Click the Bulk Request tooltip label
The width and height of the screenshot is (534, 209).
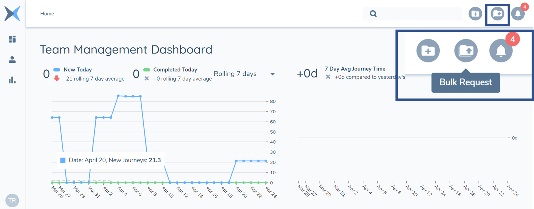click(x=466, y=82)
